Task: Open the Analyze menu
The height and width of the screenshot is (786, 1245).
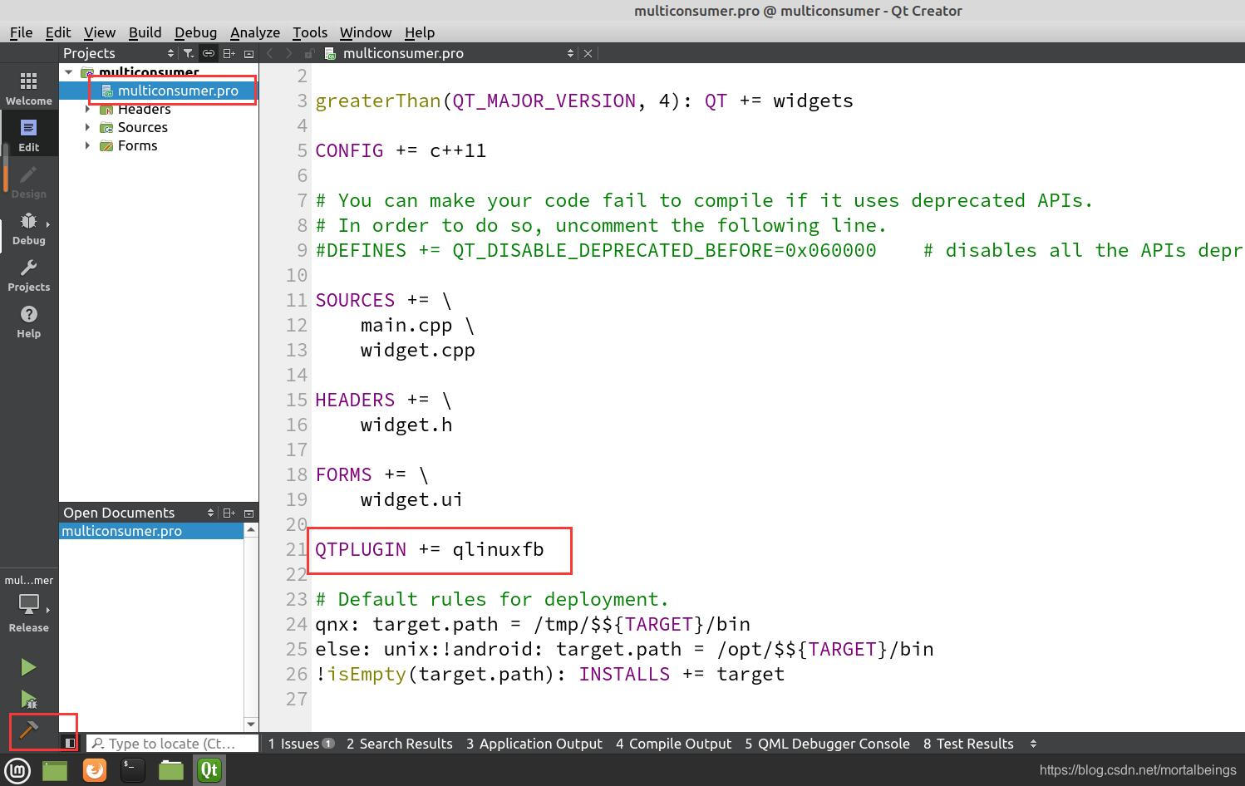Action: coord(254,32)
